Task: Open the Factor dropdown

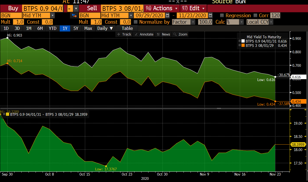Action: pos(193,22)
